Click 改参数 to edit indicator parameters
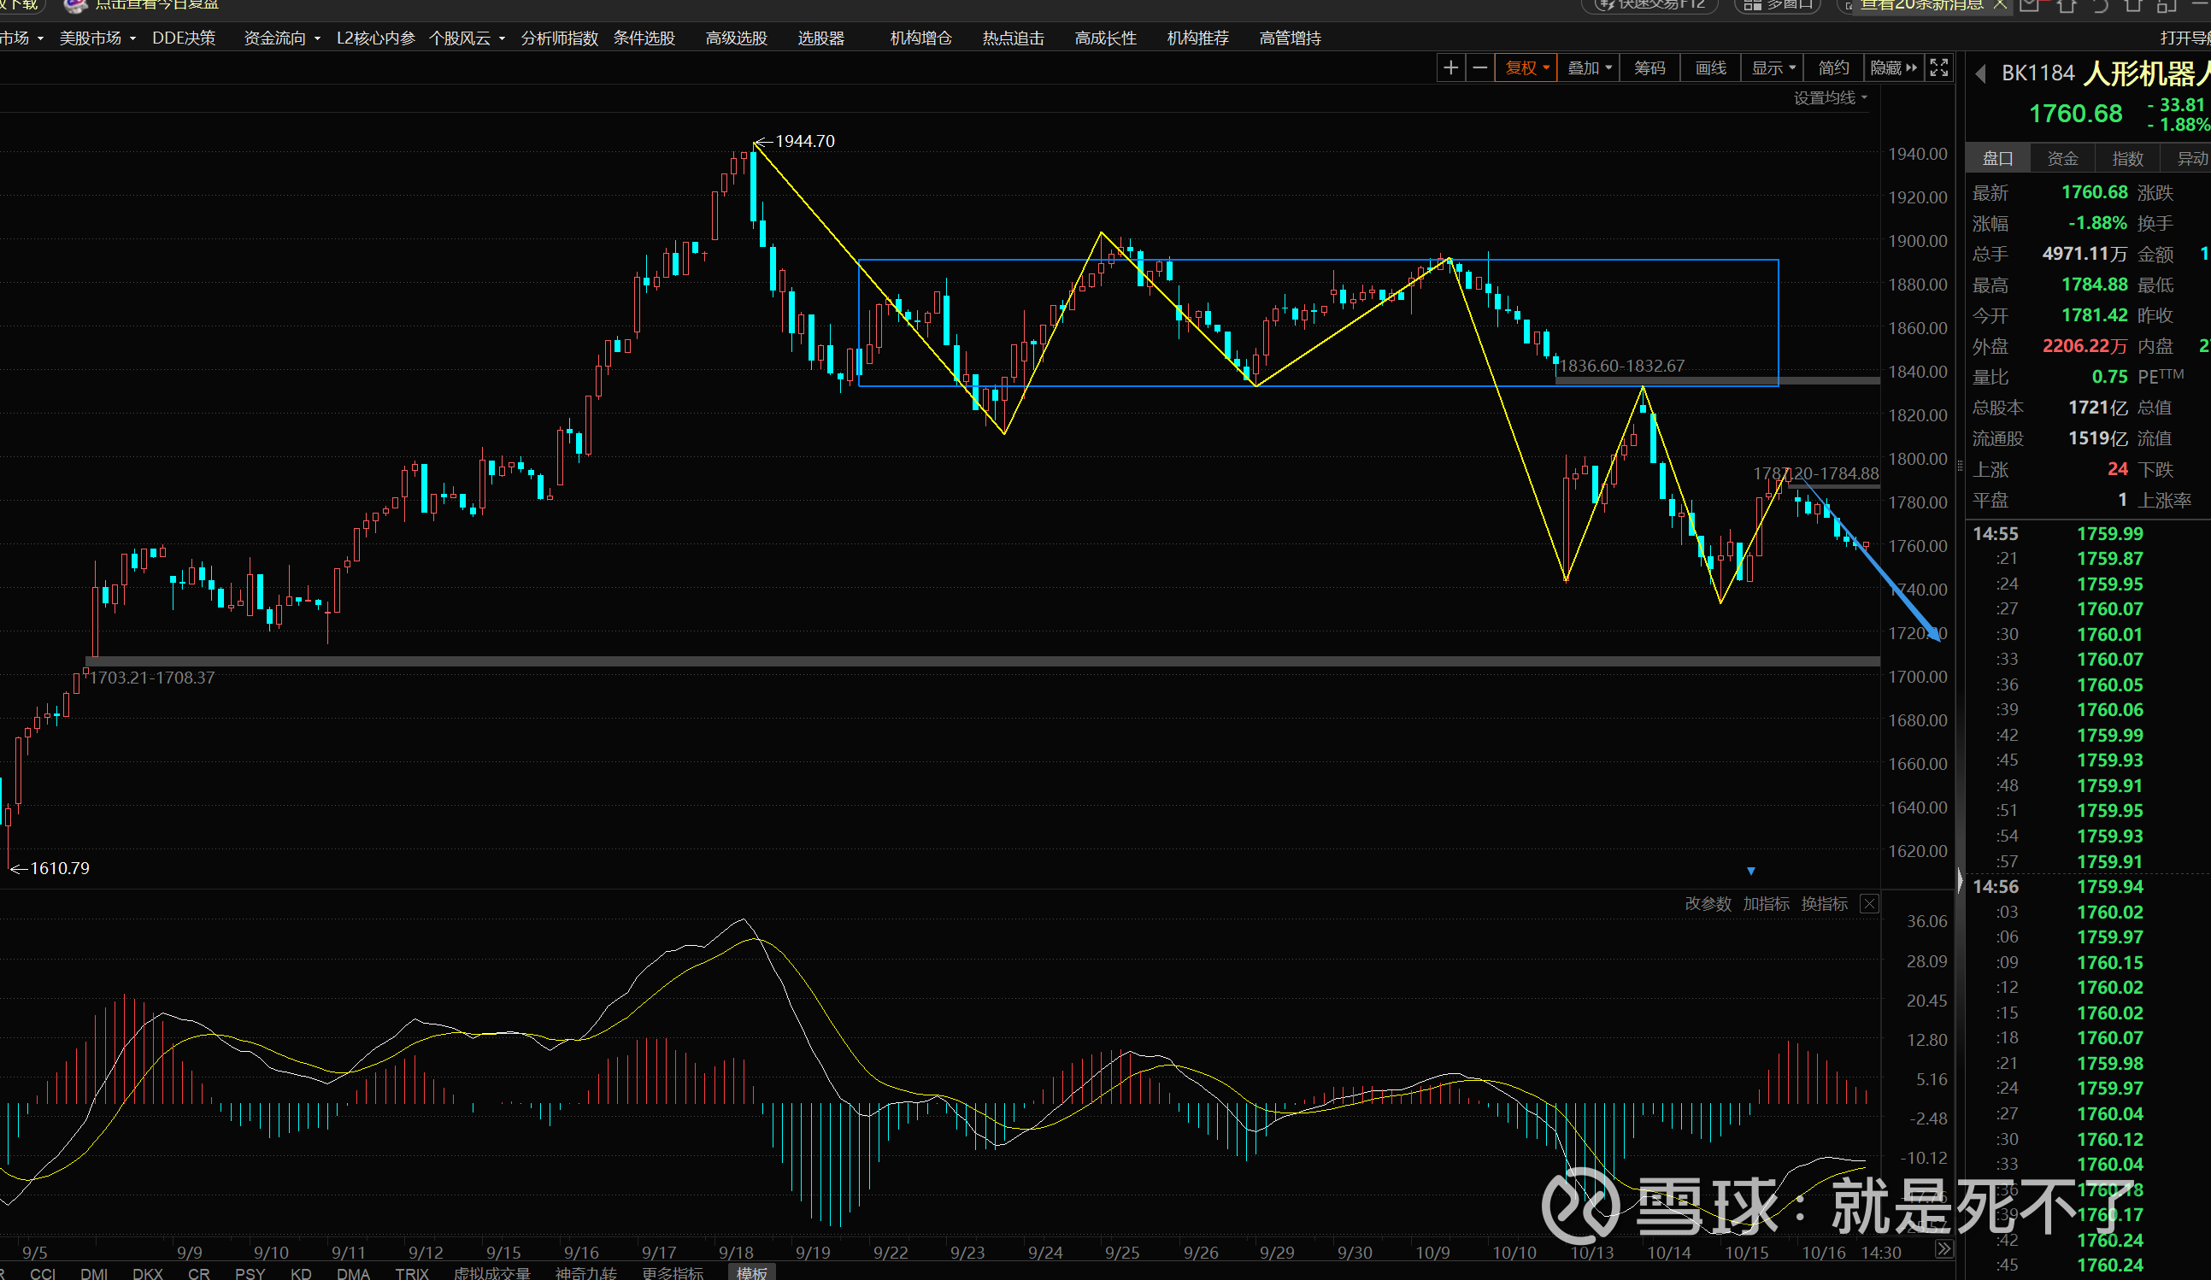 tap(1708, 905)
